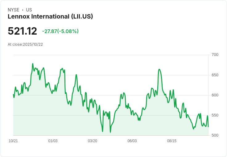
Task: Click the final data point at chart's right end
Action: [x=208, y=127]
